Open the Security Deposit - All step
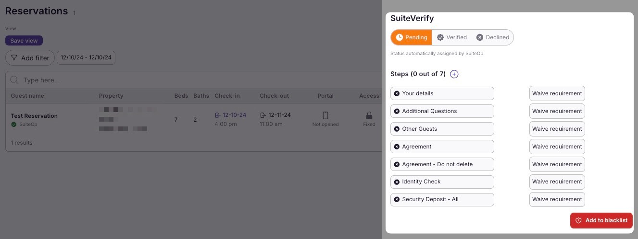 click(442, 200)
